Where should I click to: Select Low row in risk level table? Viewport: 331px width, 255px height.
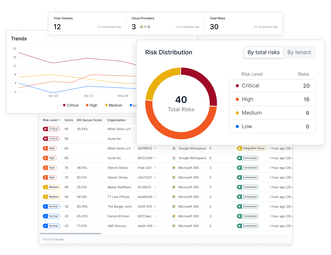point(272,126)
